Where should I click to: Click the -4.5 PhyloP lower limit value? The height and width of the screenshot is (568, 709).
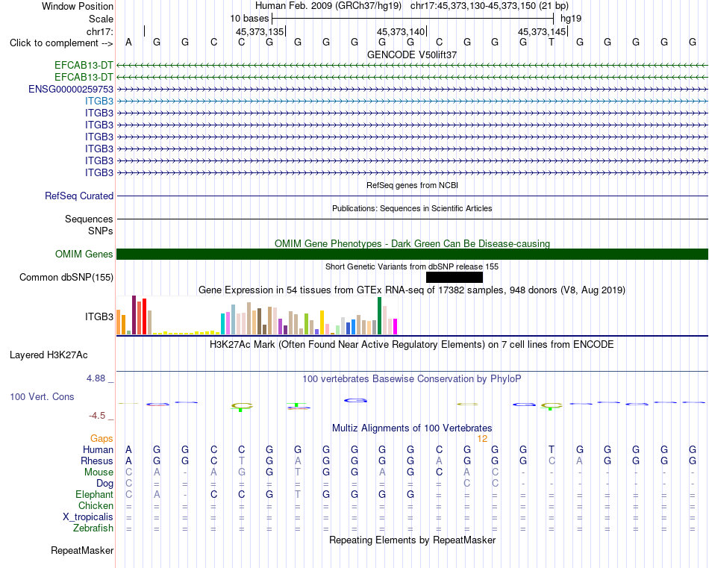(x=97, y=415)
